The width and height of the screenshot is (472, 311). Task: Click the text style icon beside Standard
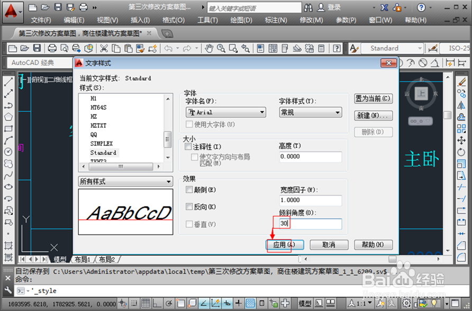[354, 48]
